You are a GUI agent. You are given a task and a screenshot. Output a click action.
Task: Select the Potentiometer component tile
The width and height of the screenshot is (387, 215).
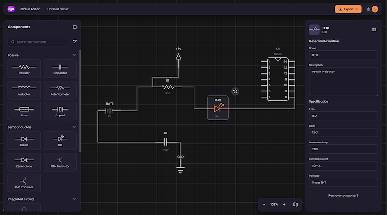pyautogui.click(x=60, y=90)
